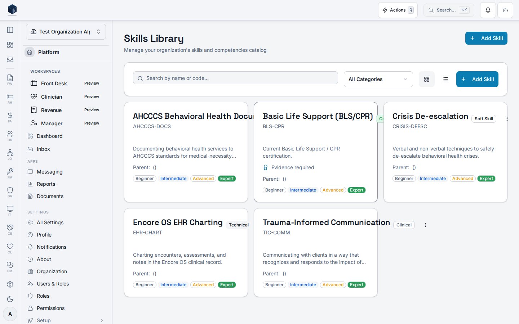
Task: Open the CL heart module icon
Action: [x=10, y=248]
